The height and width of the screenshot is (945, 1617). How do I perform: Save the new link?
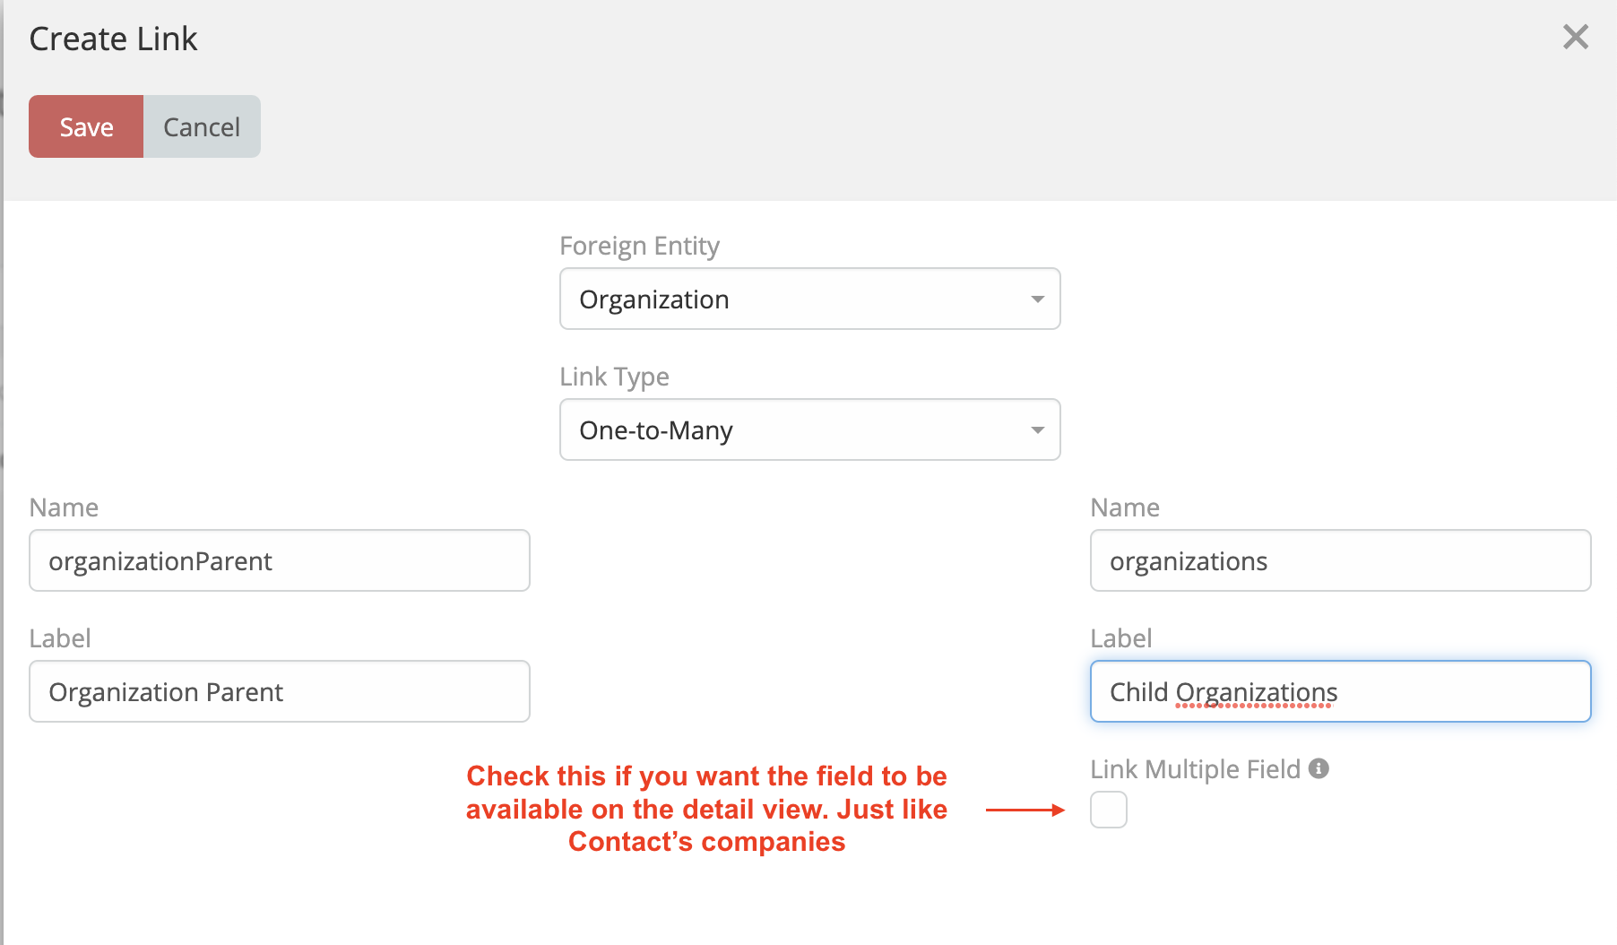click(86, 126)
